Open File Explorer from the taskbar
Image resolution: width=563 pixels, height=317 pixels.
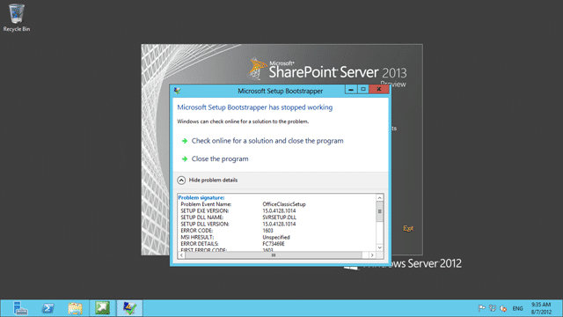tap(75, 308)
